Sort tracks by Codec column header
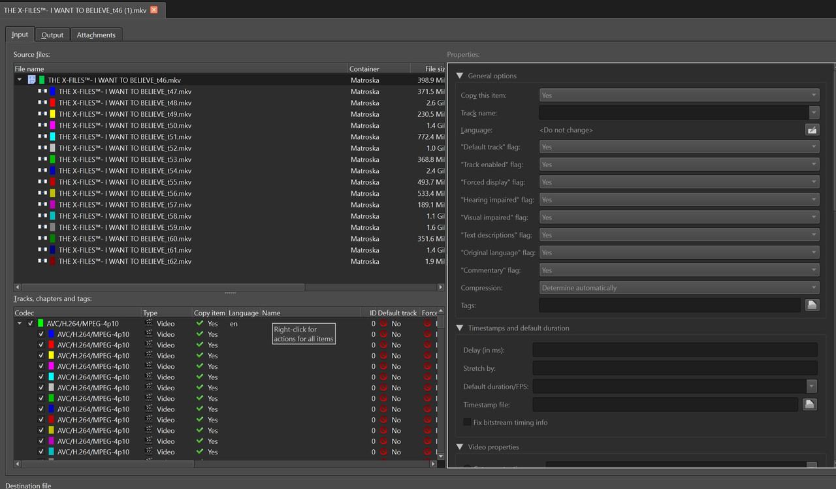The image size is (836, 489). click(x=78, y=313)
